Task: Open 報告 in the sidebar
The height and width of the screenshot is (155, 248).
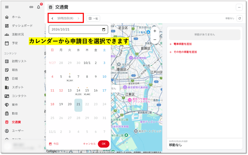Action: tap(15, 70)
